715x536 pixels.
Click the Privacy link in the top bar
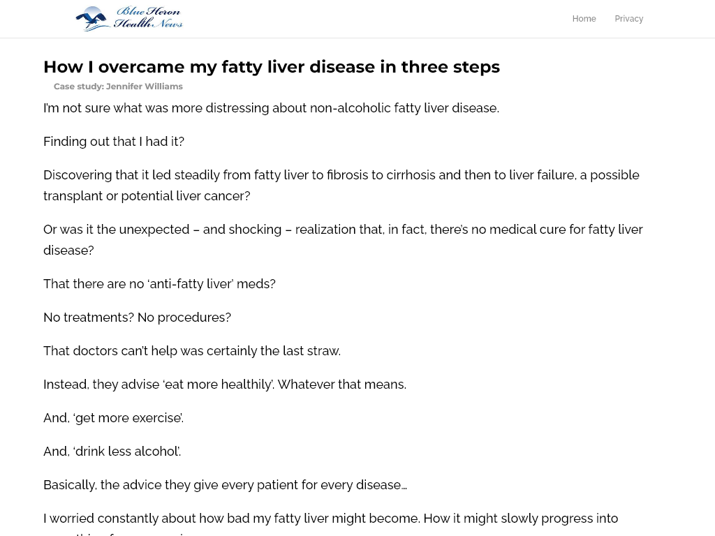(x=628, y=19)
